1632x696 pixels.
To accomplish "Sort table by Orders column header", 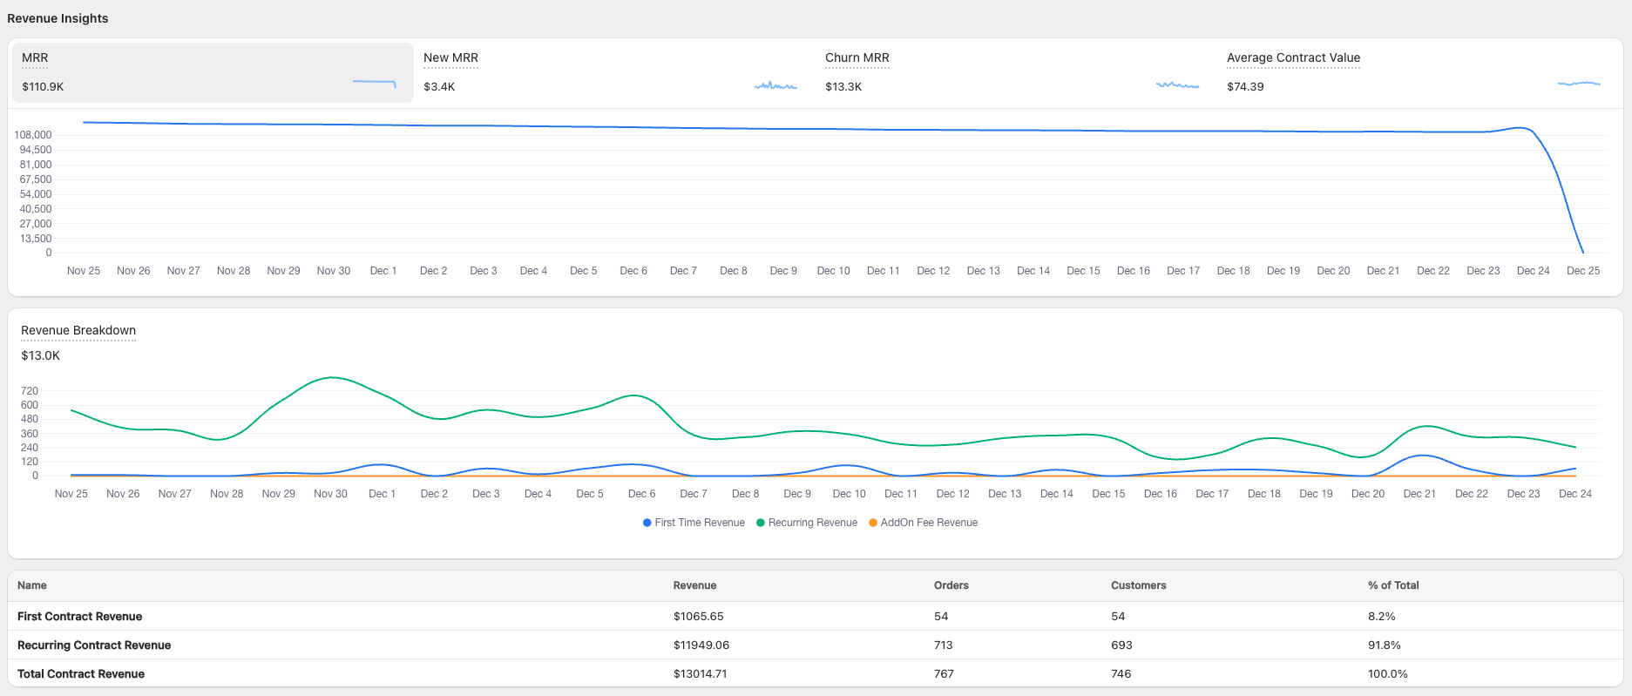I will click(x=951, y=585).
